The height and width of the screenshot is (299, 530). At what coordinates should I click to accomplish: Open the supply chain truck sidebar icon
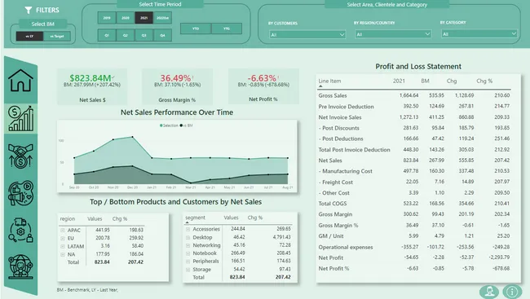[x=20, y=230]
